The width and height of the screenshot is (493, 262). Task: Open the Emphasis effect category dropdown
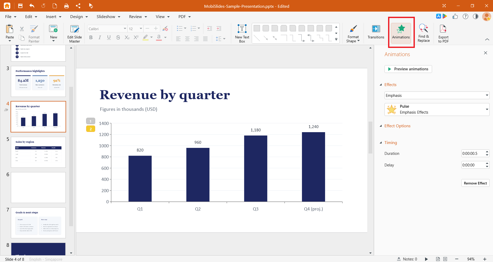[x=437, y=95]
